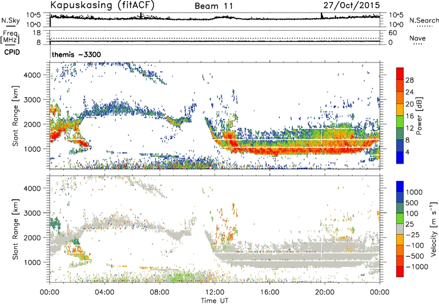Click the 'Slant Range [km]' label of velocity panel
The width and height of the screenshot is (439, 304).
pyautogui.click(x=15, y=229)
